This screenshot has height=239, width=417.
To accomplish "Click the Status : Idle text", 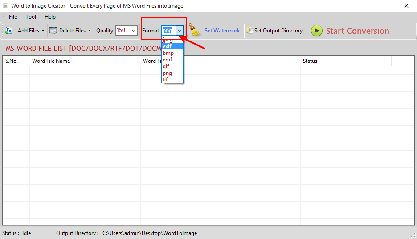I will (16, 233).
